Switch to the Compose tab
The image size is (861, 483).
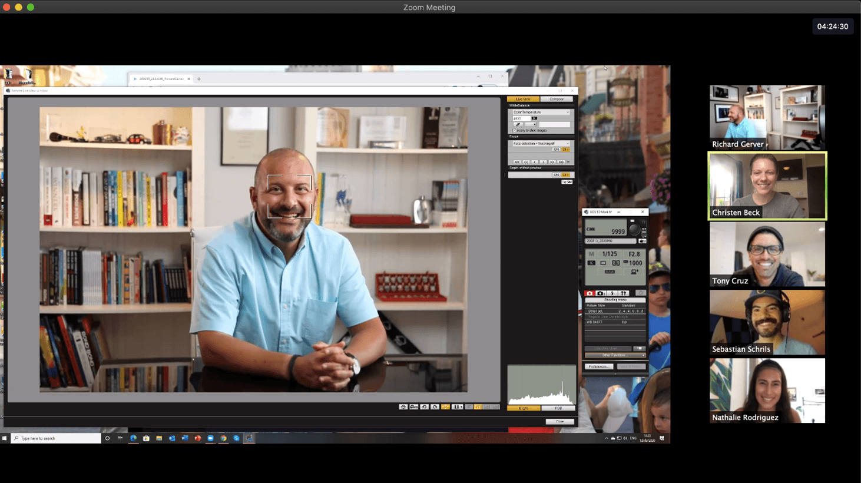pyautogui.click(x=557, y=99)
